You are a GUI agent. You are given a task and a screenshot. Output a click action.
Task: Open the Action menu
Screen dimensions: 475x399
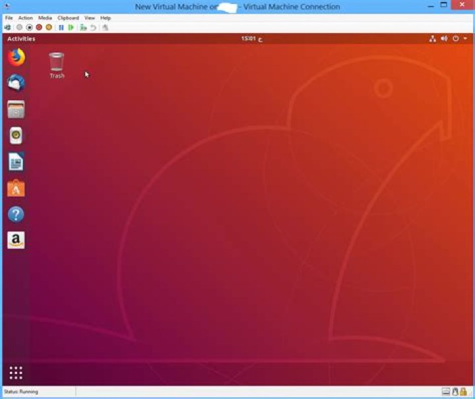[26, 18]
